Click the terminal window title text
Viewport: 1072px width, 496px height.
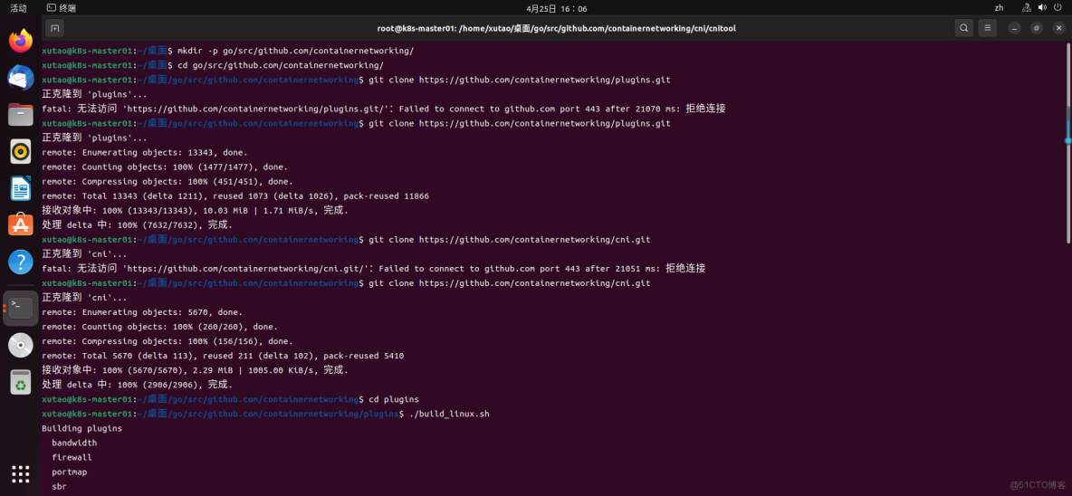557,28
